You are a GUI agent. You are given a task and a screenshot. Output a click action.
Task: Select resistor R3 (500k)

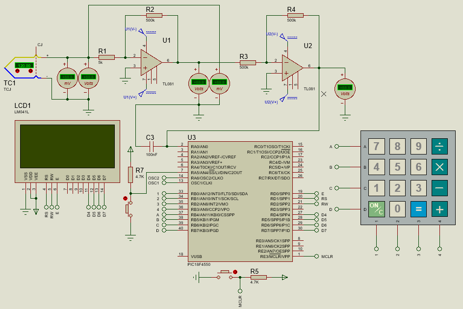point(248,63)
